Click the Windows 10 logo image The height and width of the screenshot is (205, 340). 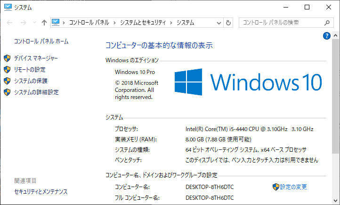coord(248,82)
